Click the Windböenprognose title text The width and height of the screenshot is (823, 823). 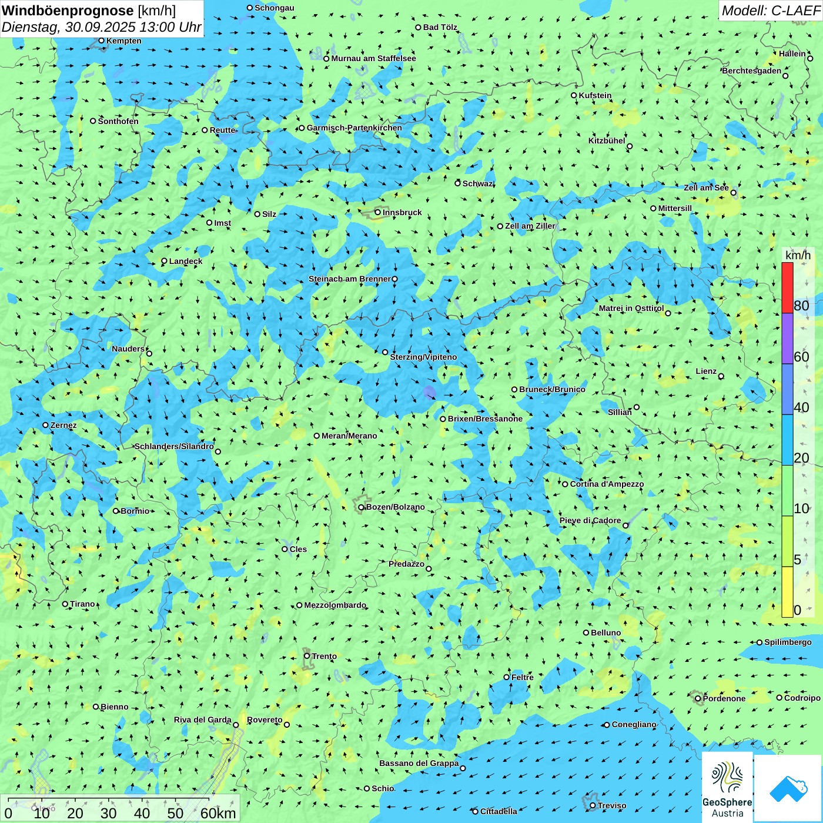(68, 11)
